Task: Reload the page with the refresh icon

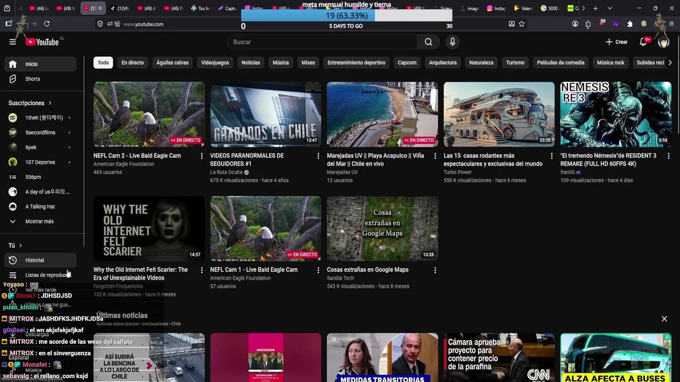Action: [x=47, y=24]
